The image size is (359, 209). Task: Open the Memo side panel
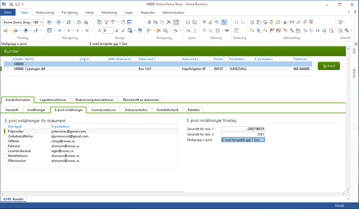point(354,73)
